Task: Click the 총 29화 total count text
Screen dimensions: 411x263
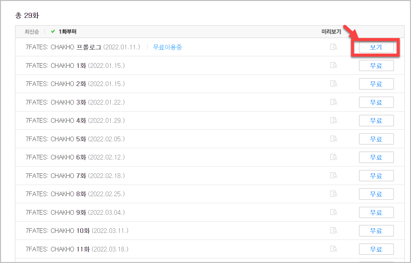Action: [x=27, y=15]
